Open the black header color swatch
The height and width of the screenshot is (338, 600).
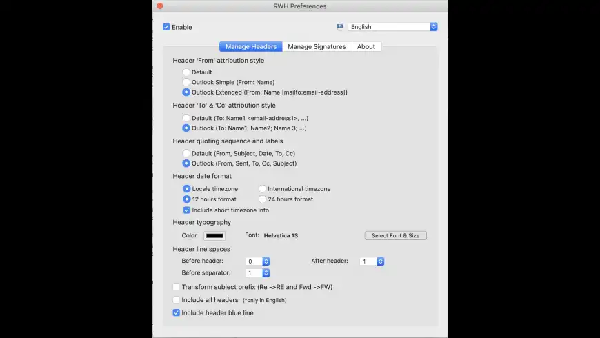click(214, 236)
